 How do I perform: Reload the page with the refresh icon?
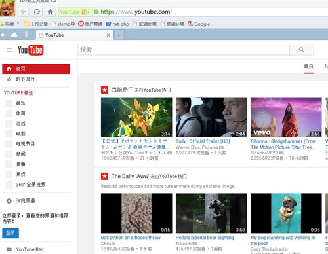coord(37,12)
